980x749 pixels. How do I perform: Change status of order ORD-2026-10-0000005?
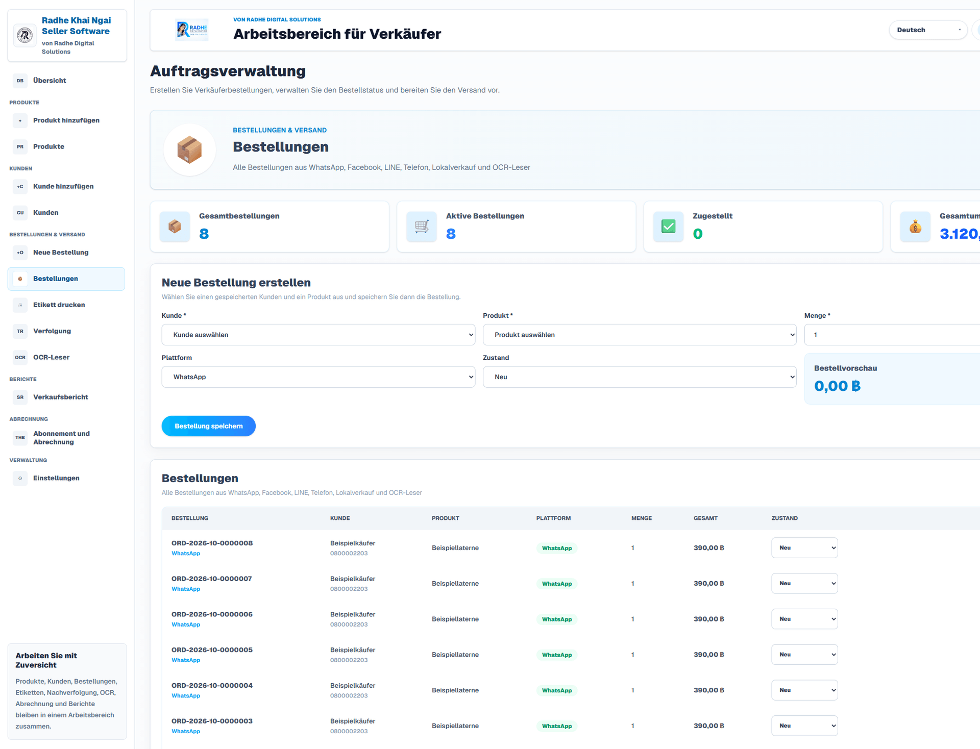804,655
